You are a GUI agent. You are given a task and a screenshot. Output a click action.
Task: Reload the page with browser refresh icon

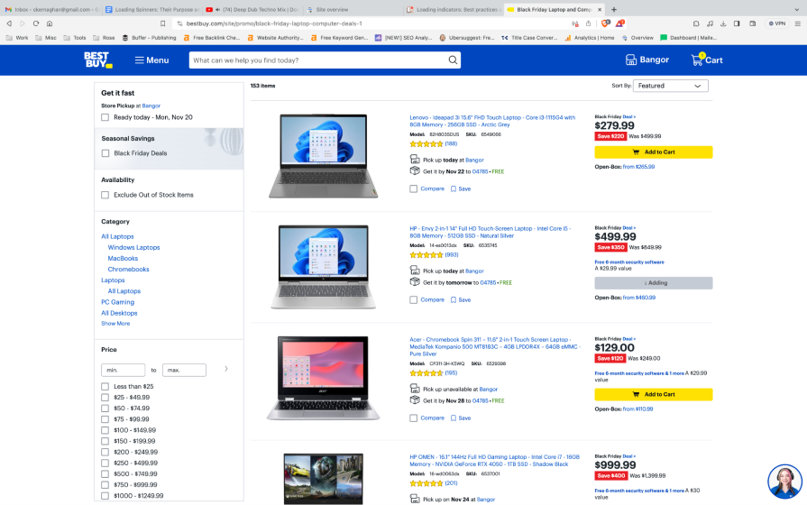coord(36,23)
